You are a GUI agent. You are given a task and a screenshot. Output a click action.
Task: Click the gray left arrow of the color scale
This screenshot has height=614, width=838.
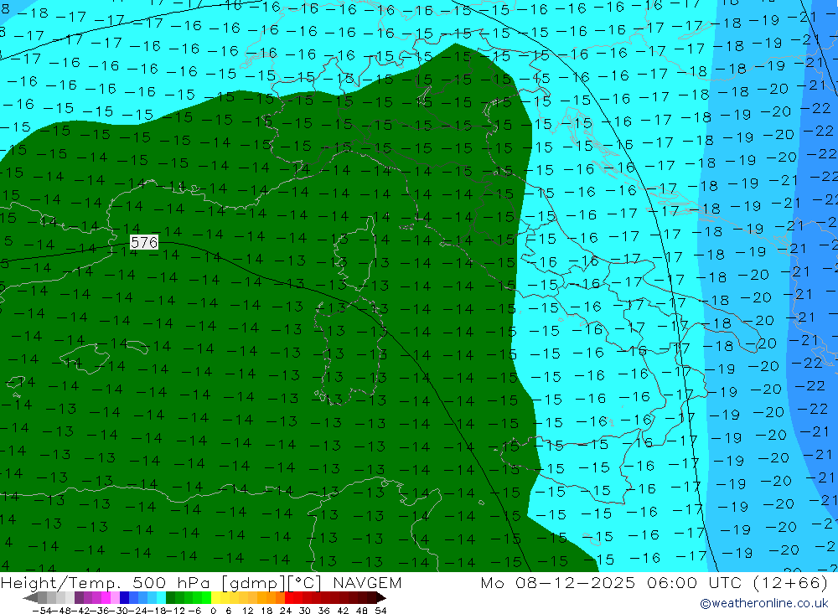pos(30,598)
